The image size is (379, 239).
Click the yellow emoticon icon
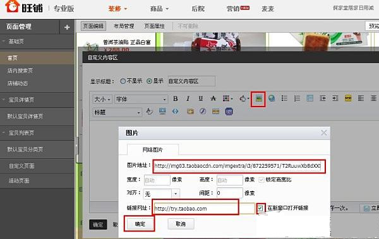[348, 98]
